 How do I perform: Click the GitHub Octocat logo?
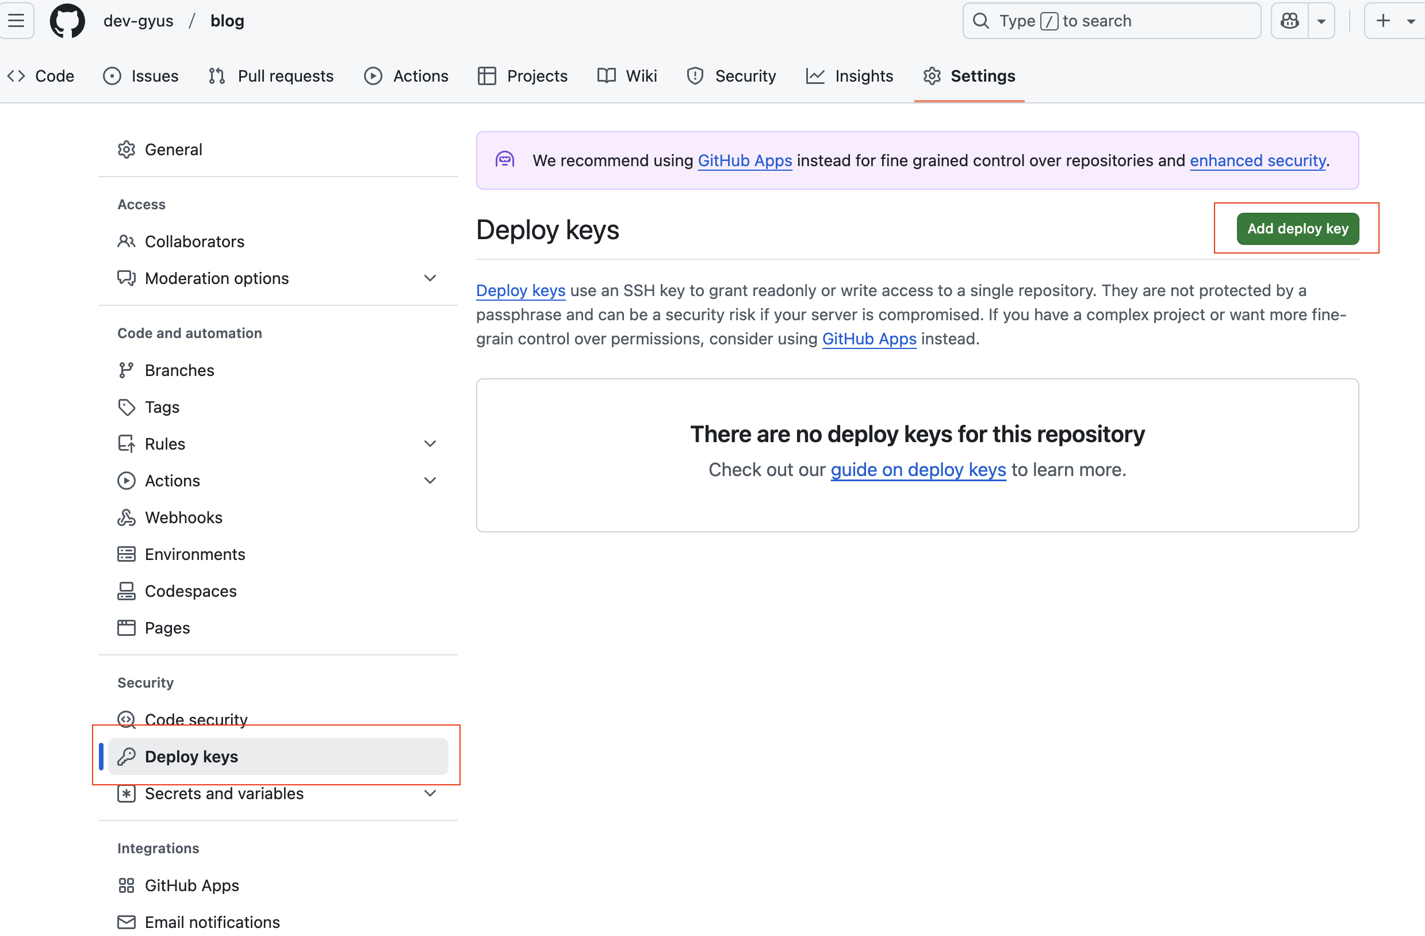[x=67, y=21]
